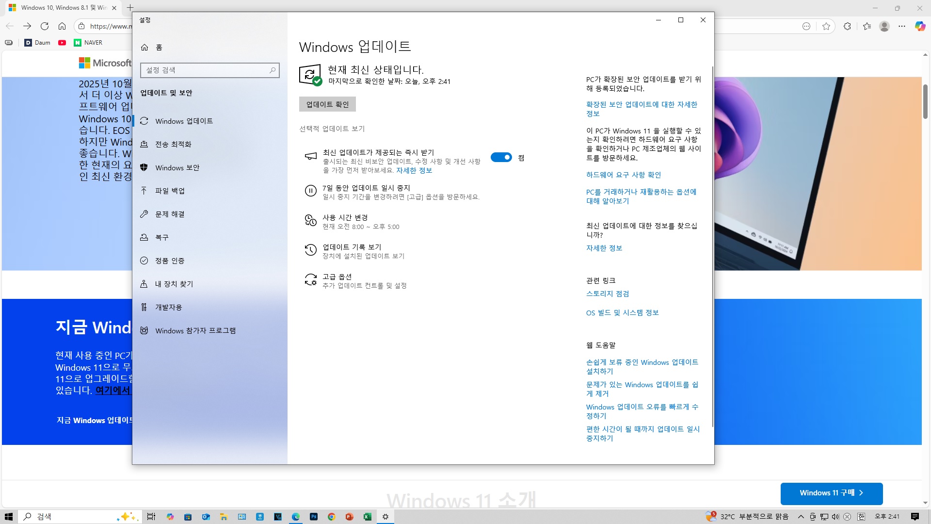Open a new tab in Edge
This screenshot has width=931, height=524.
pyautogui.click(x=130, y=8)
